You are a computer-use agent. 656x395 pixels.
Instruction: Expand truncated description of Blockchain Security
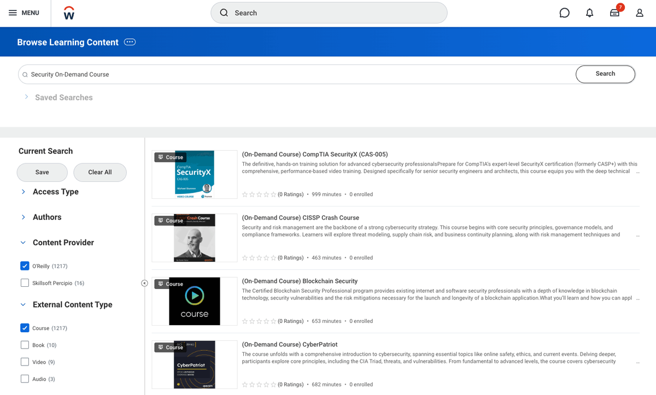tap(637, 299)
